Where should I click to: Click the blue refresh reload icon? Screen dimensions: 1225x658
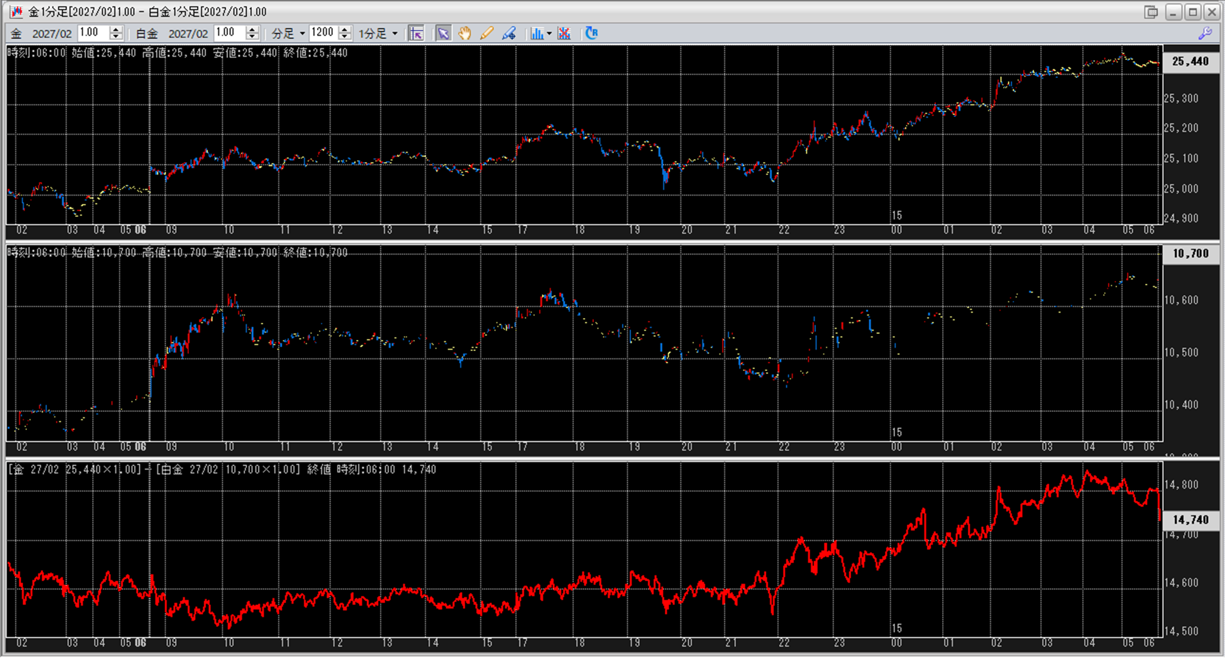(x=591, y=34)
